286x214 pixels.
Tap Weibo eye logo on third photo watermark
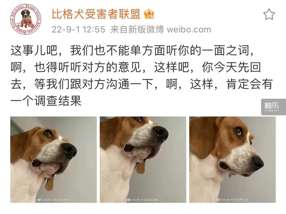click(x=218, y=200)
